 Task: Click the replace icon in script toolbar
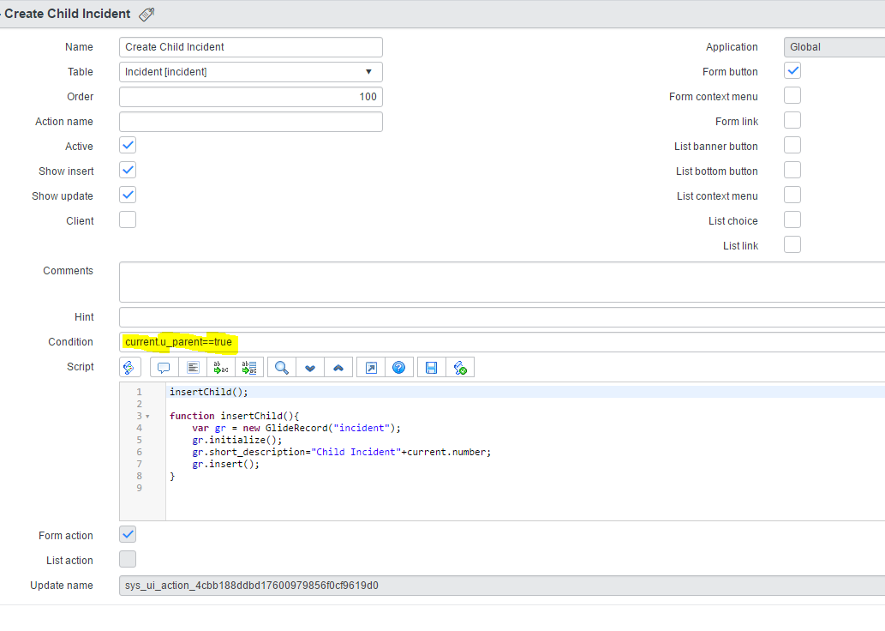[x=221, y=368]
